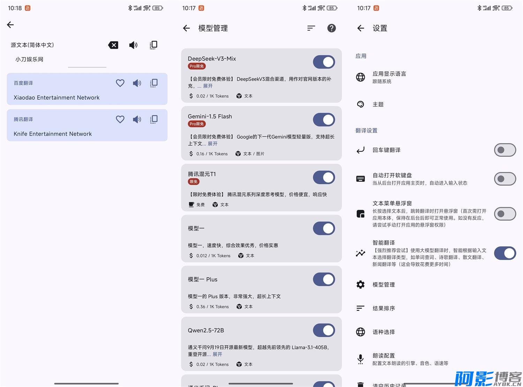Viewport: 523px width, 387px height.
Task: Click 文本 / 图片 capability label
Action: (254, 154)
